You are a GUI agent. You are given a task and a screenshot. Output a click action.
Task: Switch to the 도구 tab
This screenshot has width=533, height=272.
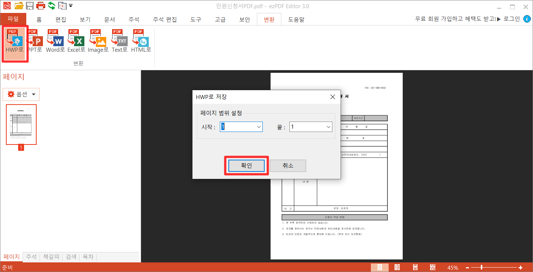196,20
